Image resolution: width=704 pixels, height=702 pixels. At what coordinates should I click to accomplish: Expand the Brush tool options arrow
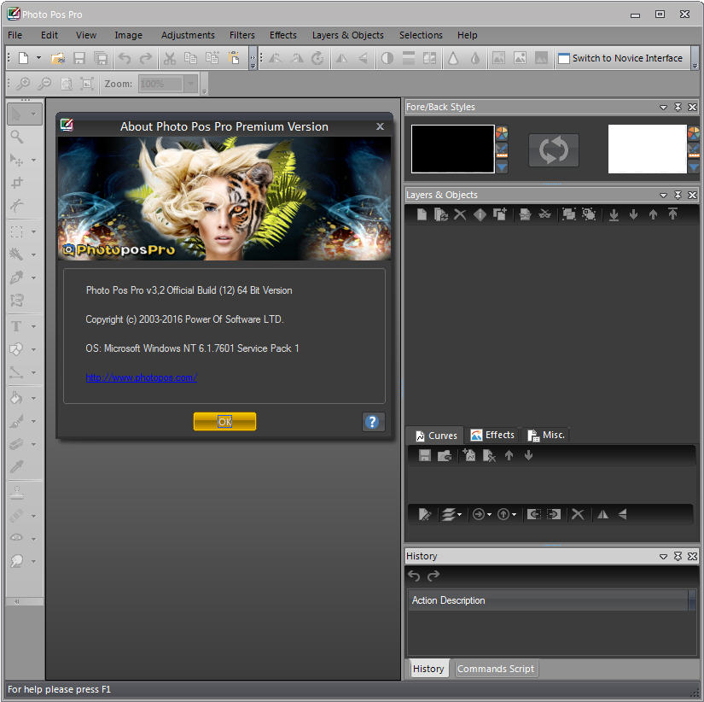pos(33,421)
